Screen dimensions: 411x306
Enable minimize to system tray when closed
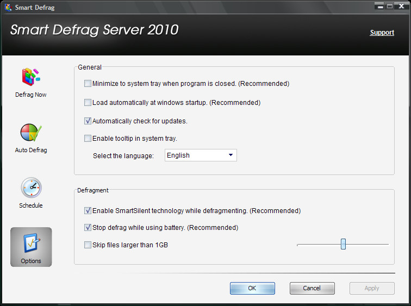click(88, 84)
